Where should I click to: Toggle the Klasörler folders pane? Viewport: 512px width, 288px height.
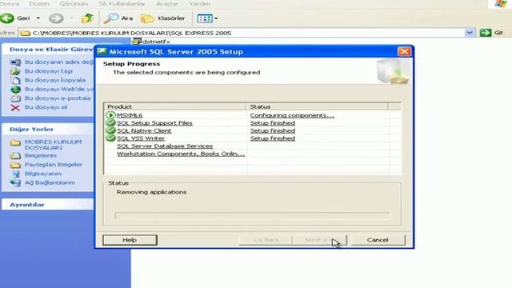click(163, 18)
